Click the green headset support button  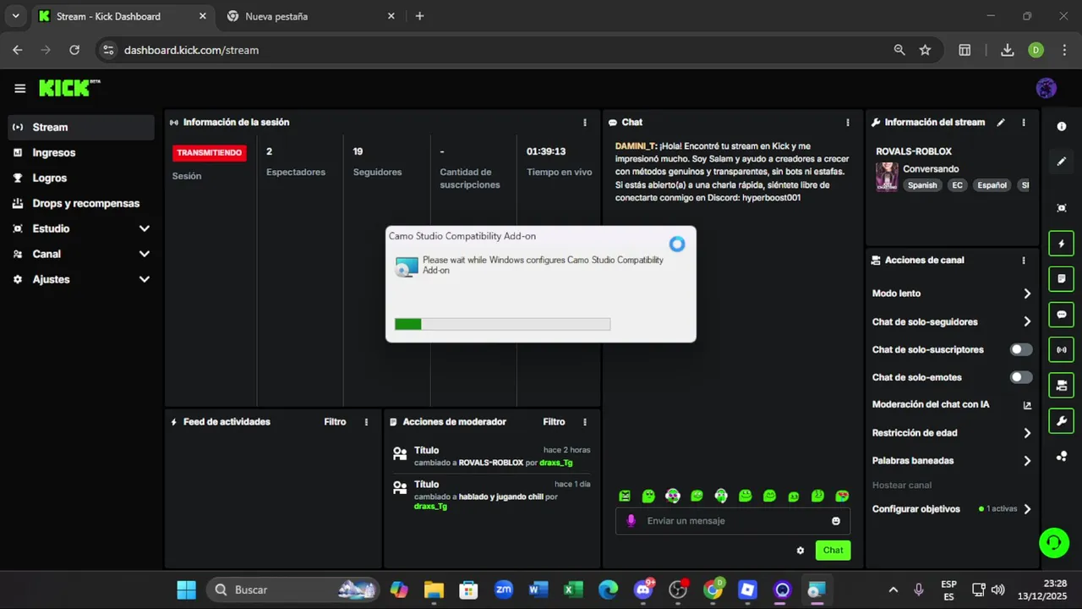click(1054, 542)
